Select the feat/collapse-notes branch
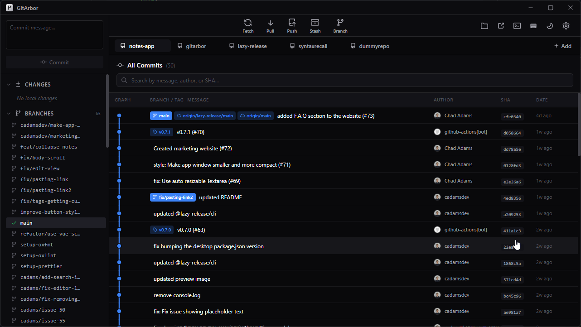Image resolution: width=581 pixels, height=327 pixels. [48, 147]
